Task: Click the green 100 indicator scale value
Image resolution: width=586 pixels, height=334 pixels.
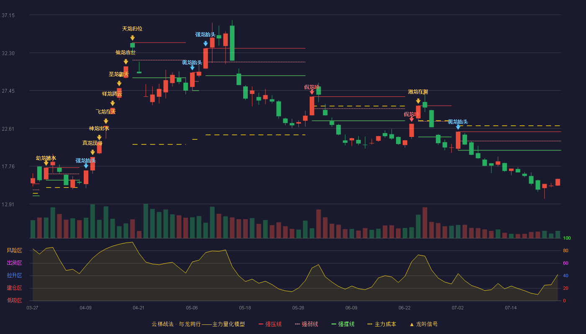Action: pyautogui.click(x=567, y=238)
